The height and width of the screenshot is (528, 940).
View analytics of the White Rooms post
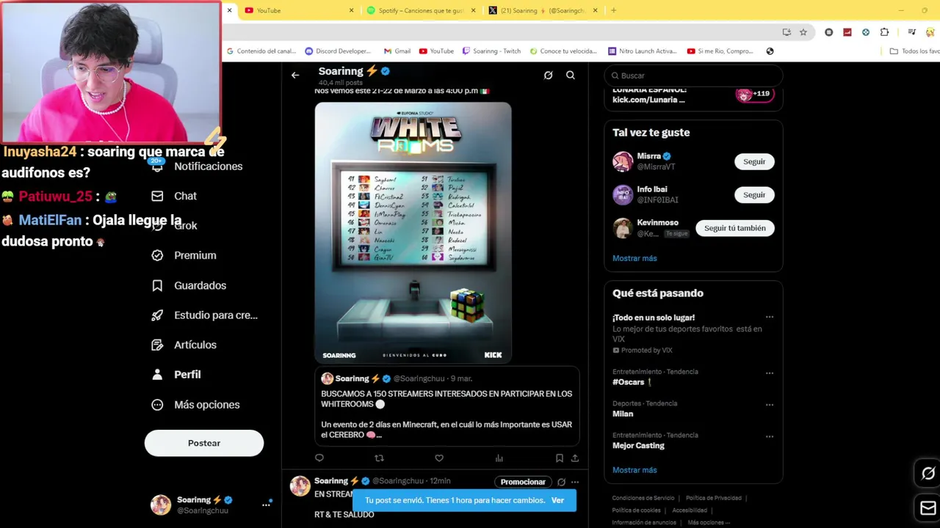(499, 458)
